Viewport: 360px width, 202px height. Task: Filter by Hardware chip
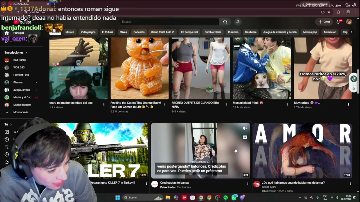click(x=251, y=32)
